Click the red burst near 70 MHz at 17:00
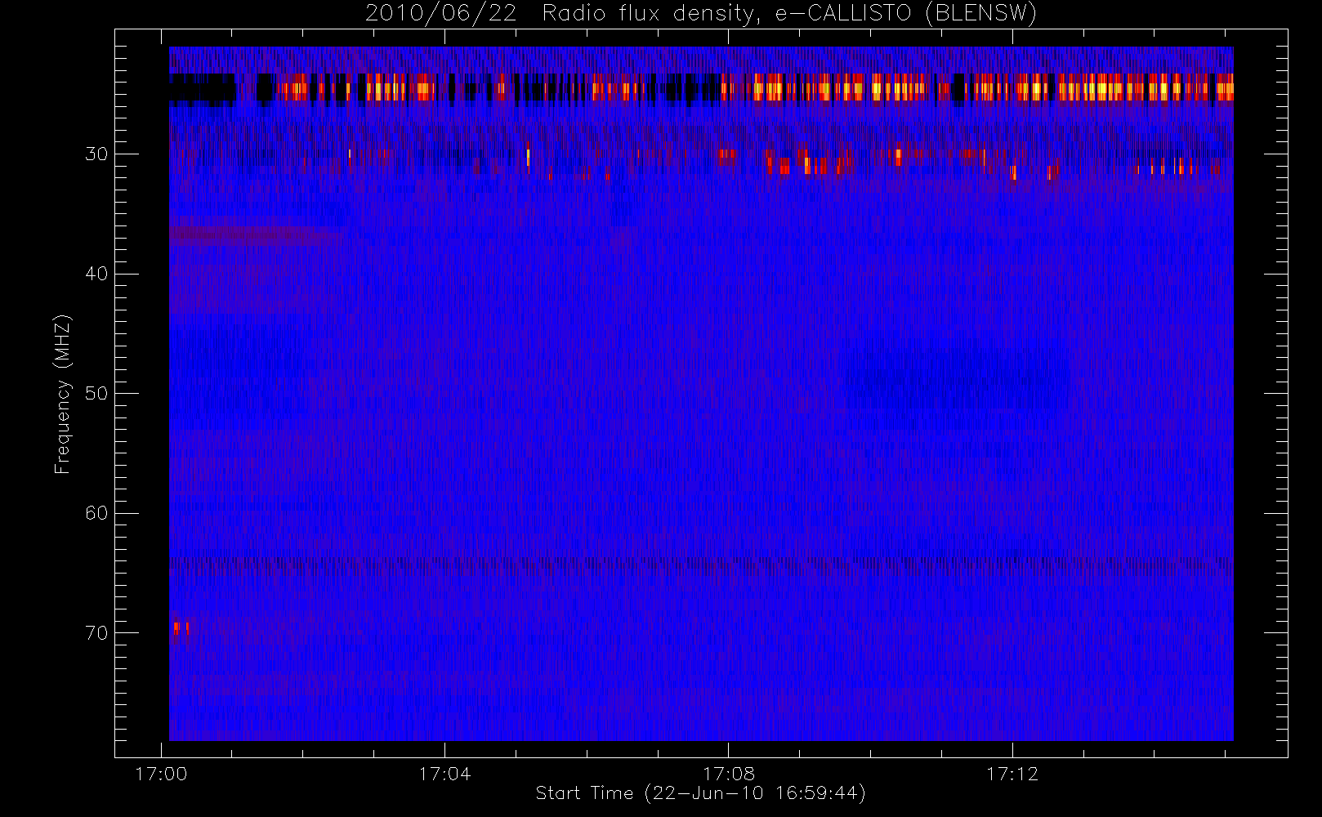The height and width of the screenshot is (817, 1322). pos(181,628)
